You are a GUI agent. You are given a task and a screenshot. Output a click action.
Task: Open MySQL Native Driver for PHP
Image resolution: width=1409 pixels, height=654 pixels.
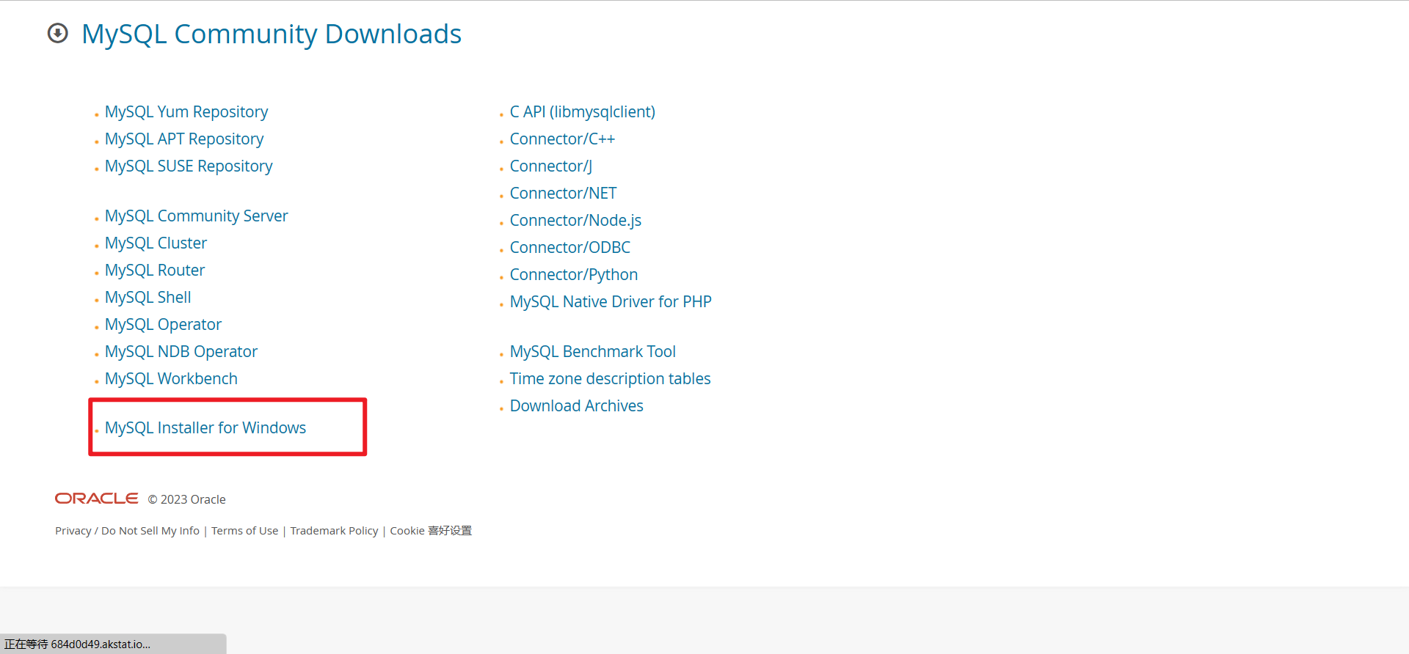coord(611,302)
